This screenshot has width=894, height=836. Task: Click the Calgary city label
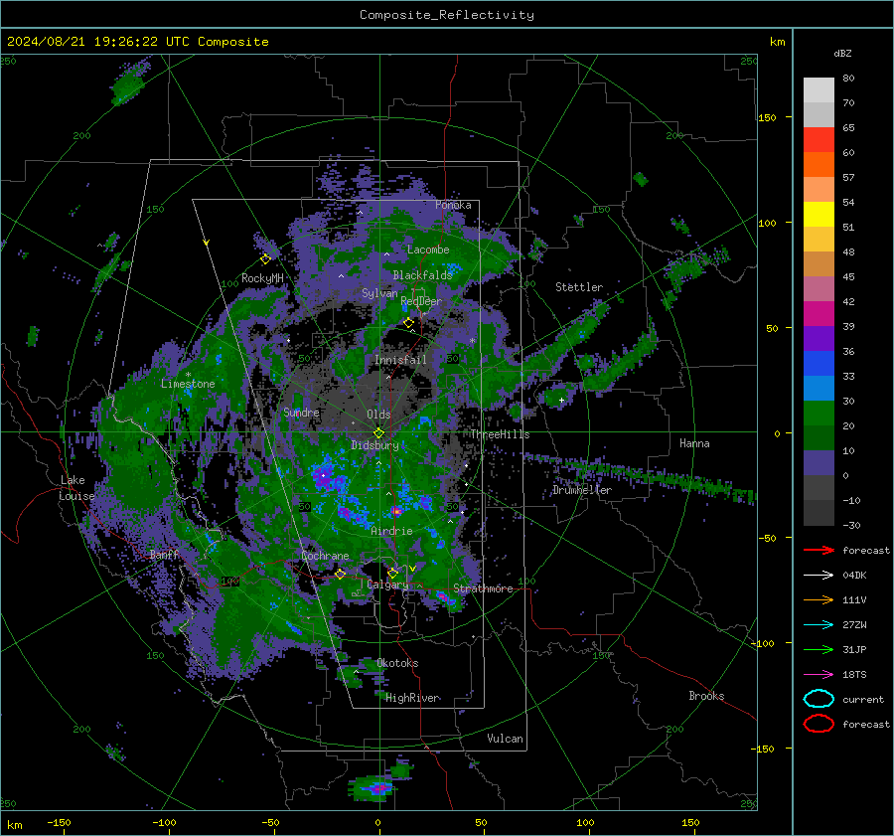click(387, 585)
